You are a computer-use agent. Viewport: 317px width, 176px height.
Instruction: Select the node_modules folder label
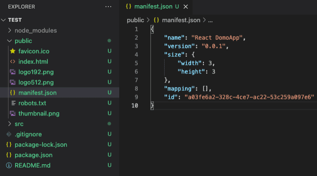pos(35,30)
